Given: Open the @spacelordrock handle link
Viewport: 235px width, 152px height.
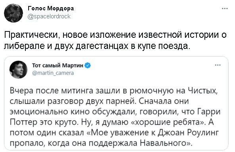Looking at the screenshot, I should [x=49, y=16].
